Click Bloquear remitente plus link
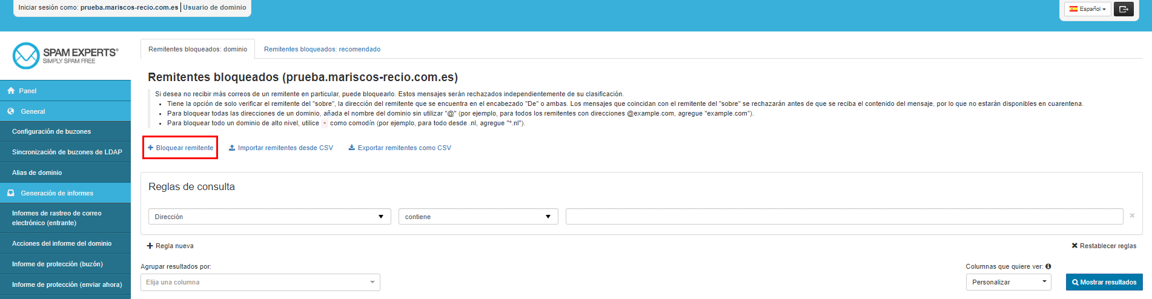 [180, 148]
